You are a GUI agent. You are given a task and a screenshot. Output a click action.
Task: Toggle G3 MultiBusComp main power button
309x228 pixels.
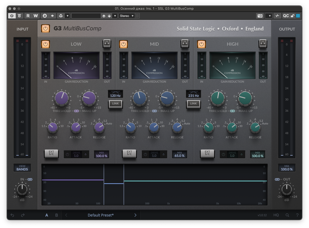45,28
